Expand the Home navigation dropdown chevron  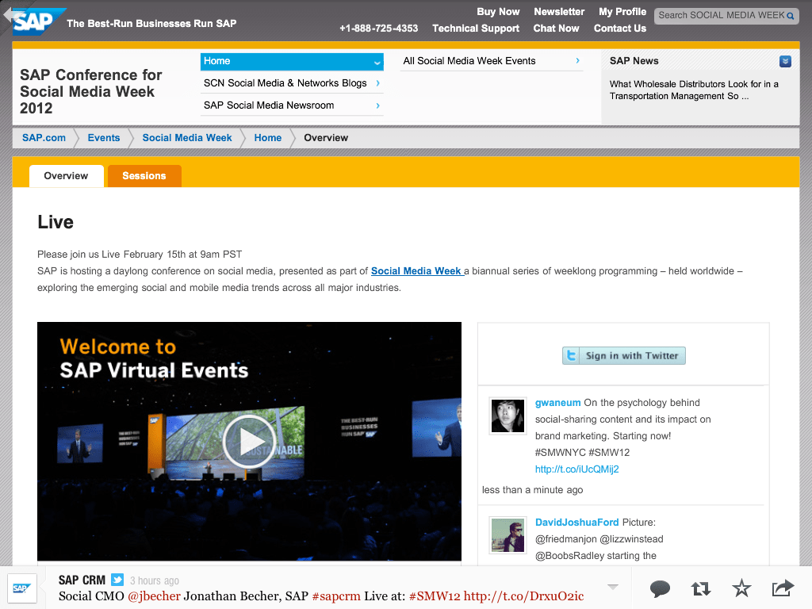pyautogui.click(x=377, y=63)
